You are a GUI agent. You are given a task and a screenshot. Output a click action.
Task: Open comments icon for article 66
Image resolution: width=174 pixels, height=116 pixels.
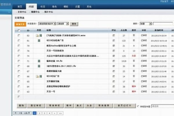114,76
